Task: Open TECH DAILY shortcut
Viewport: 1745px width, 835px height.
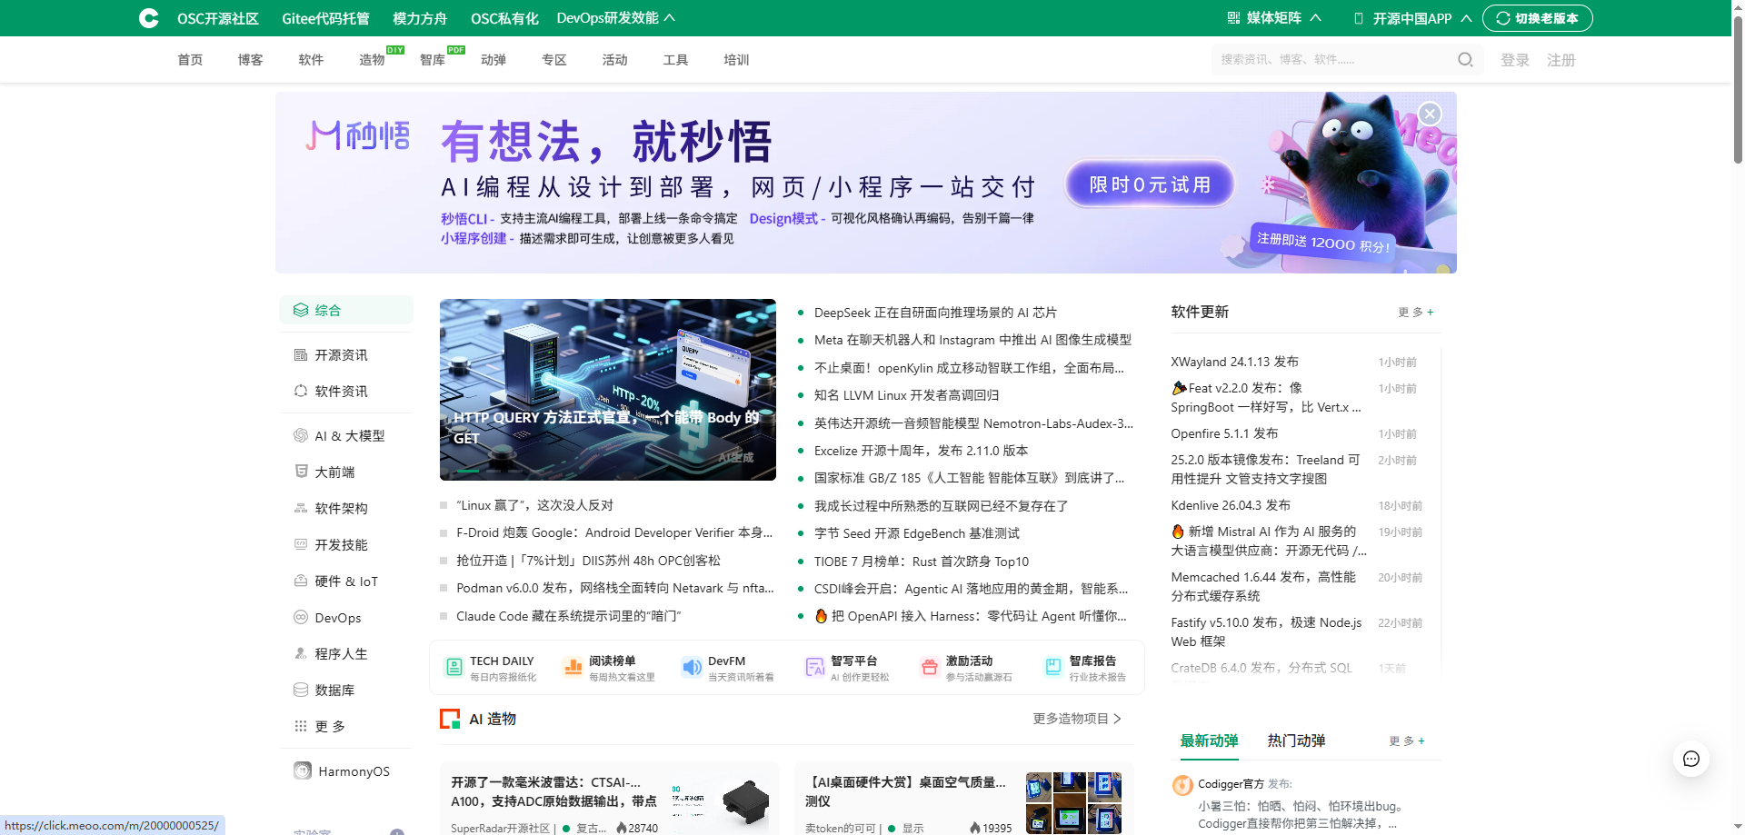Action: pyautogui.click(x=489, y=668)
